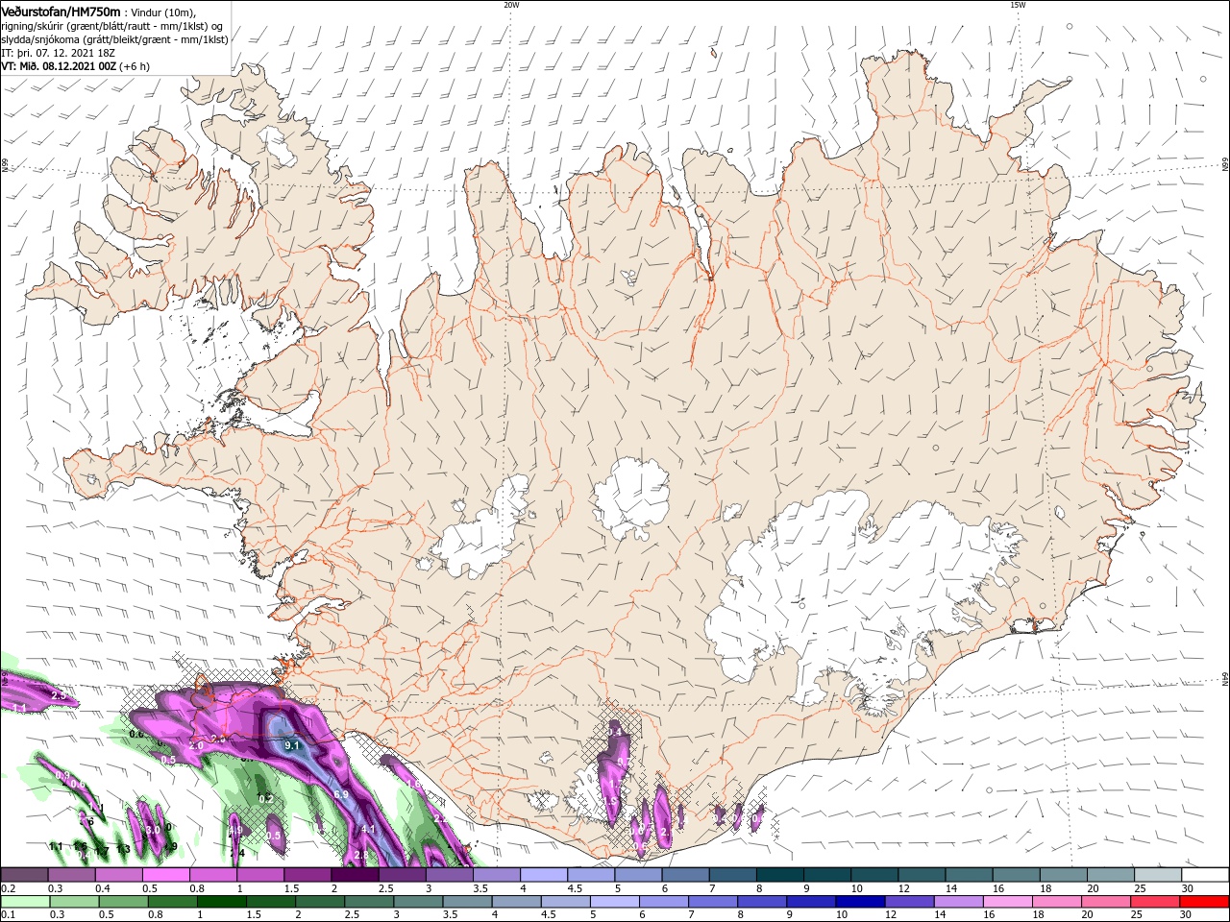
Task: Click the light lavender swatch in upper legend
Action: pos(544,875)
